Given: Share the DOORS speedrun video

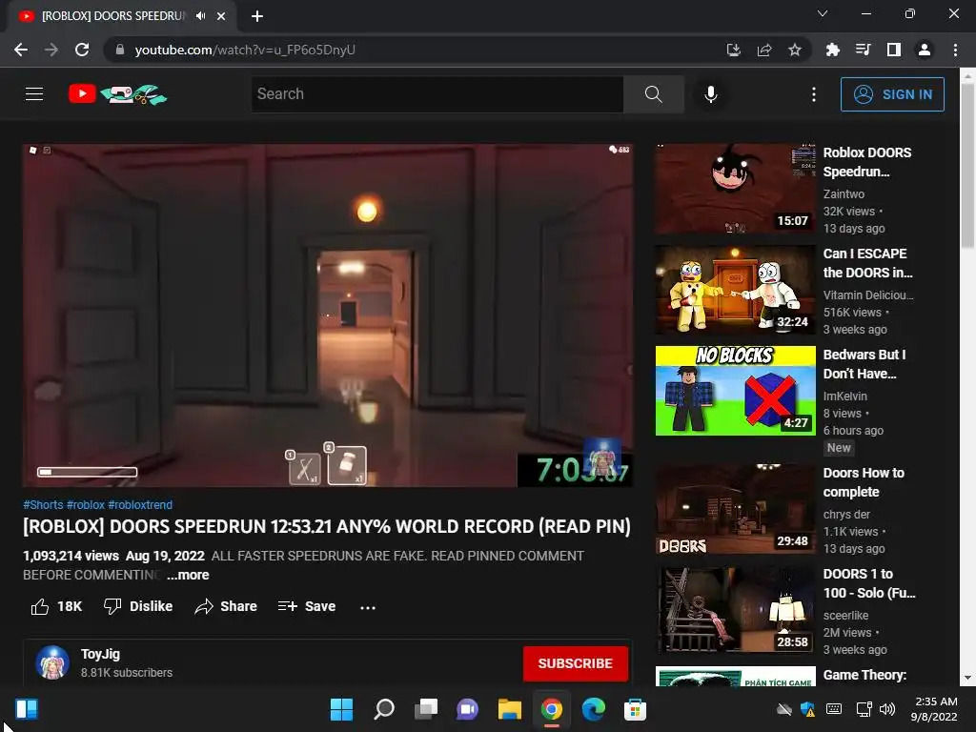Looking at the screenshot, I should (x=225, y=606).
